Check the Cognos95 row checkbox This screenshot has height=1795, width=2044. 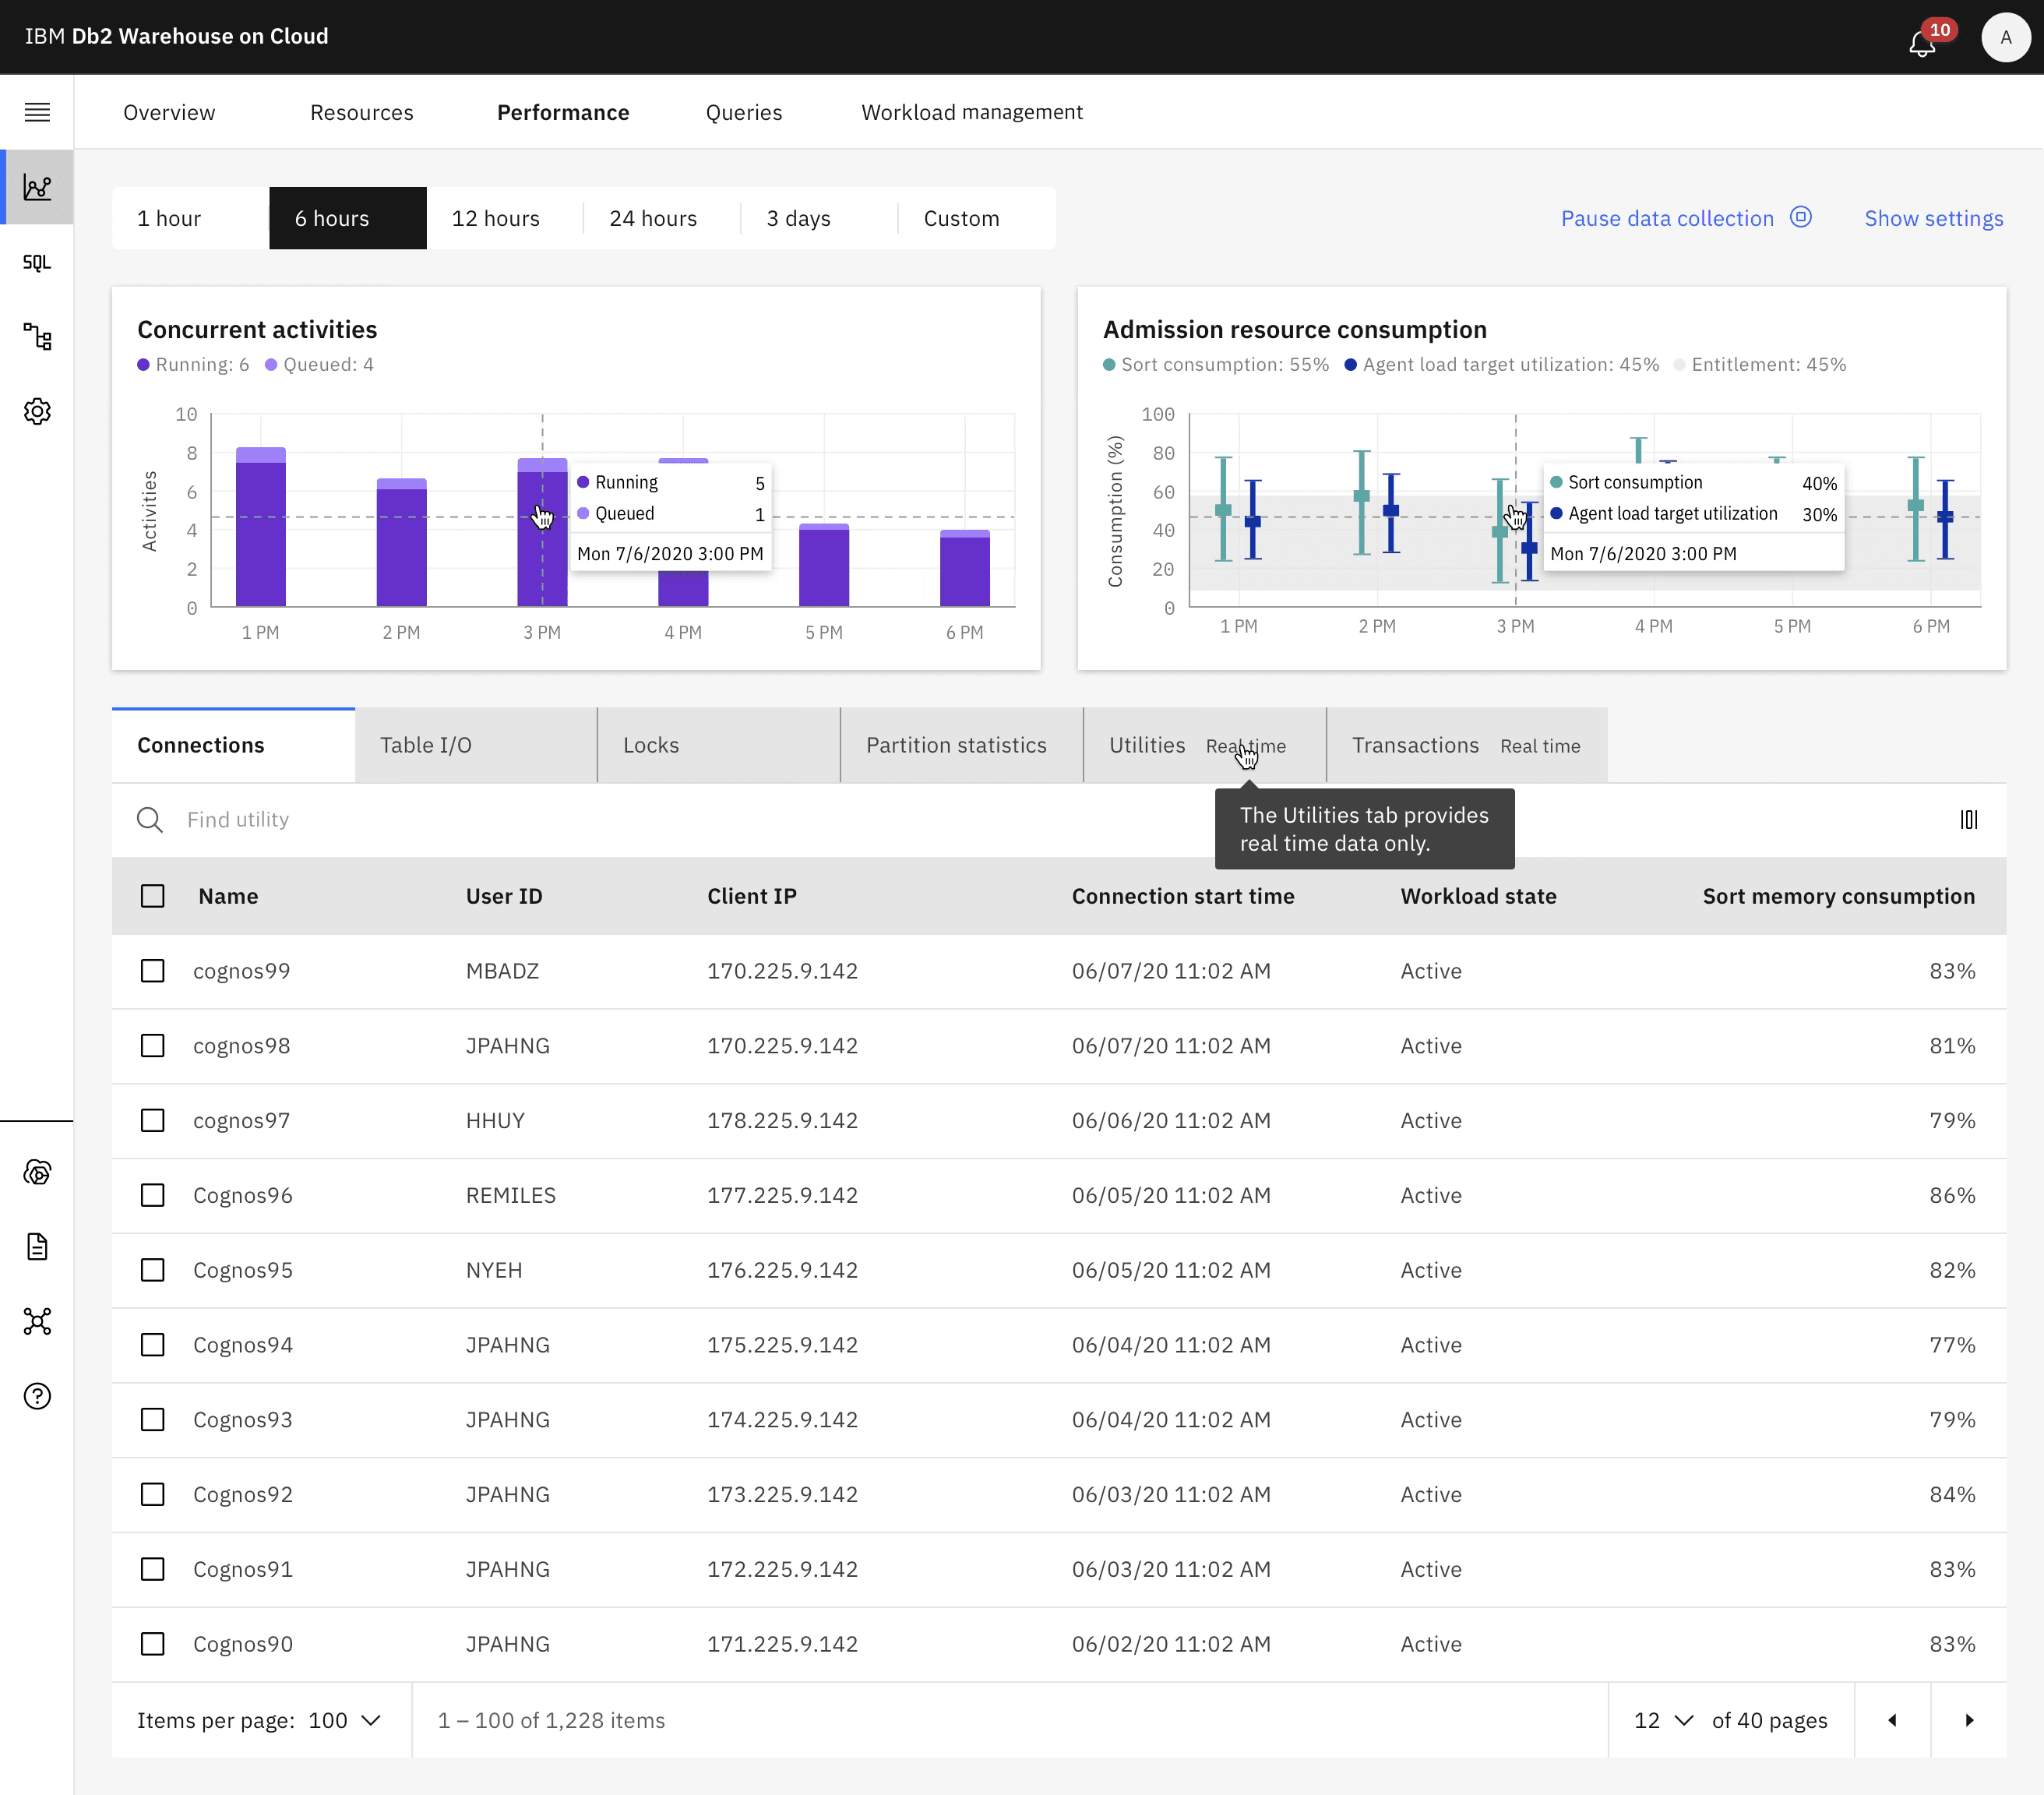pos(153,1270)
